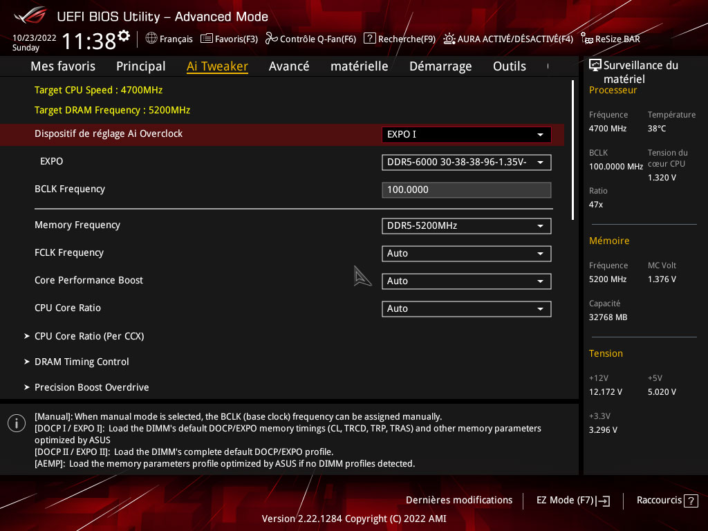Image resolution: width=708 pixels, height=531 pixels.
Task: Click the Raccourcis question mark icon
Action: [x=691, y=501]
